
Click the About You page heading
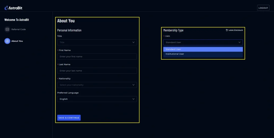(66, 21)
